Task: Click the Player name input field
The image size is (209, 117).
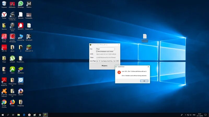Action: [x=105, y=49]
